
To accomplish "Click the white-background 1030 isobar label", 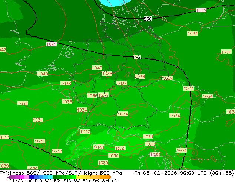I will (x=155, y=155).
